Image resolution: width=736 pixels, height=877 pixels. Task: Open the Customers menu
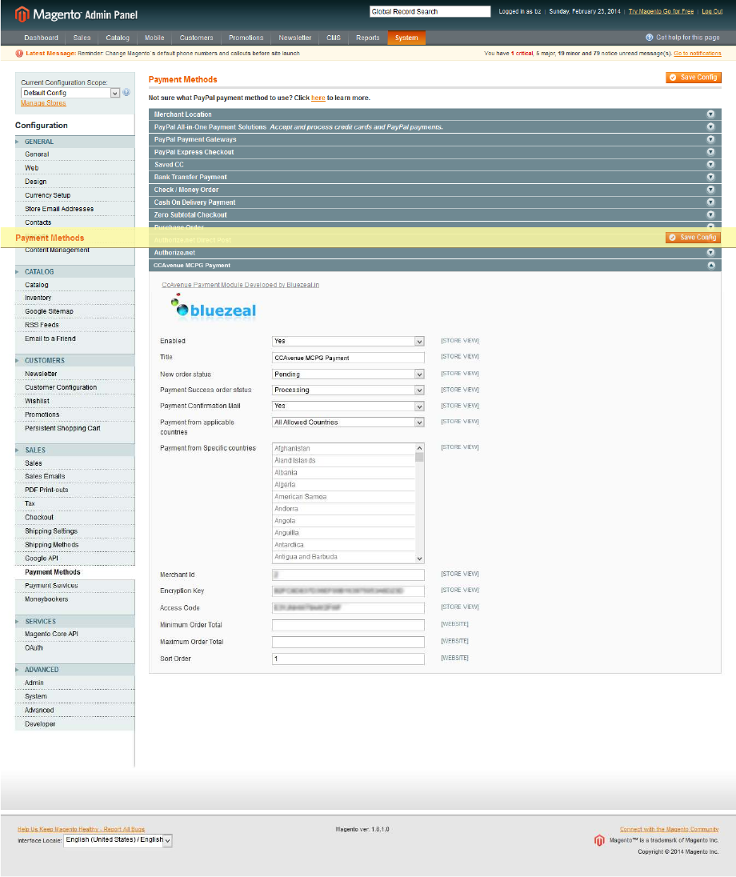[x=196, y=38]
